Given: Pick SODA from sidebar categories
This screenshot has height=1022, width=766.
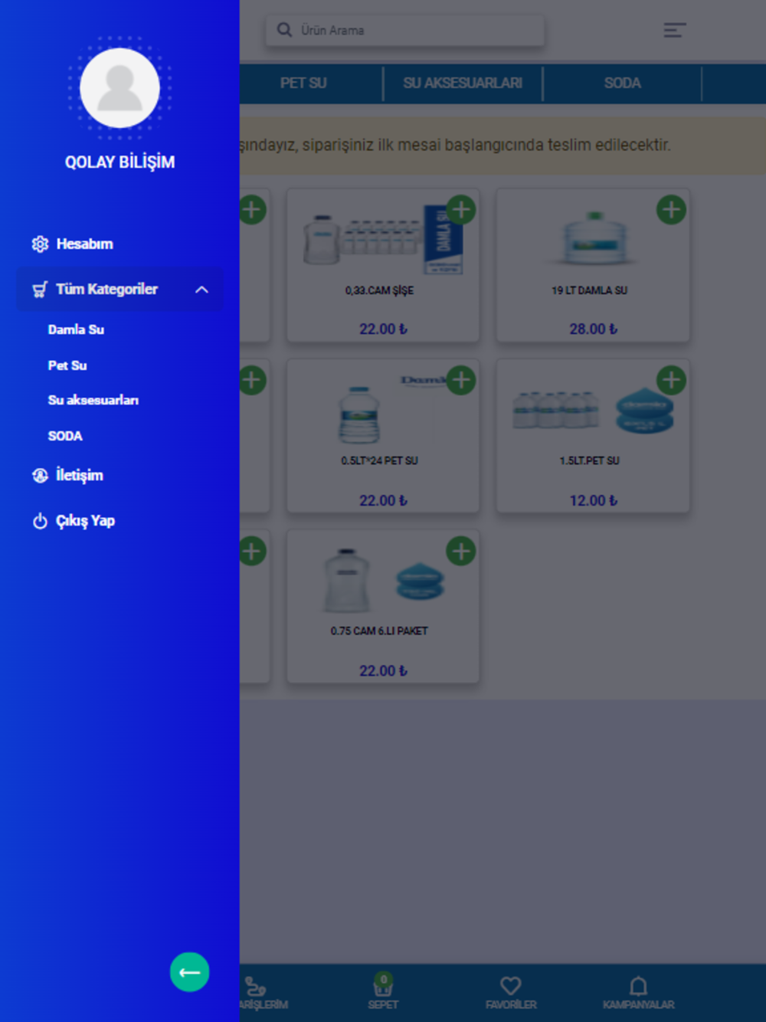Looking at the screenshot, I should (x=65, y=436).
